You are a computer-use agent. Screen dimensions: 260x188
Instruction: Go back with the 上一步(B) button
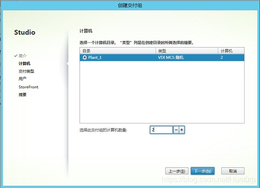pyautogui.click(x=177, y=171)
